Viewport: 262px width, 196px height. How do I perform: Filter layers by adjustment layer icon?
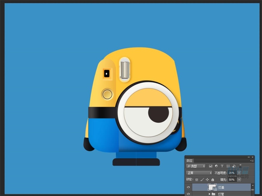(216, 166)
